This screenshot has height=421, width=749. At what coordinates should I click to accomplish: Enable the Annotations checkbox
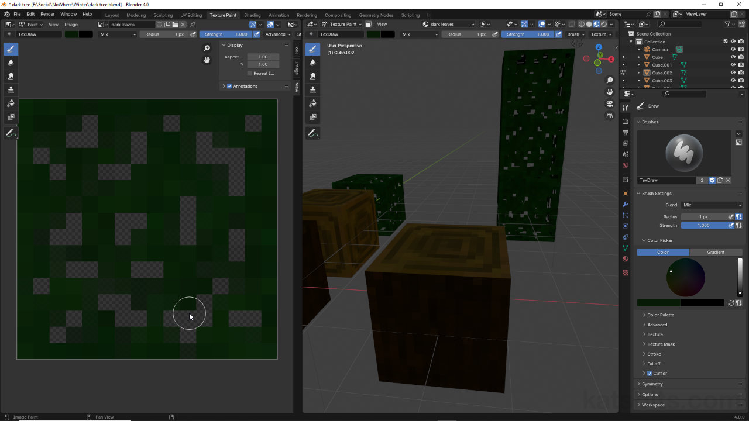(229, 86)
